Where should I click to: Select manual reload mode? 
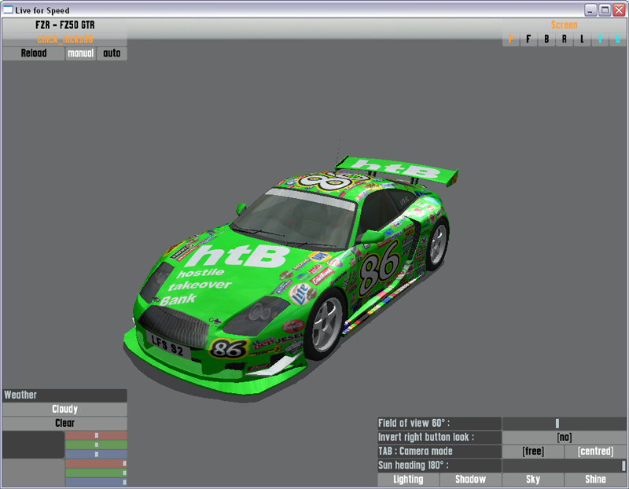click(81, 53)
